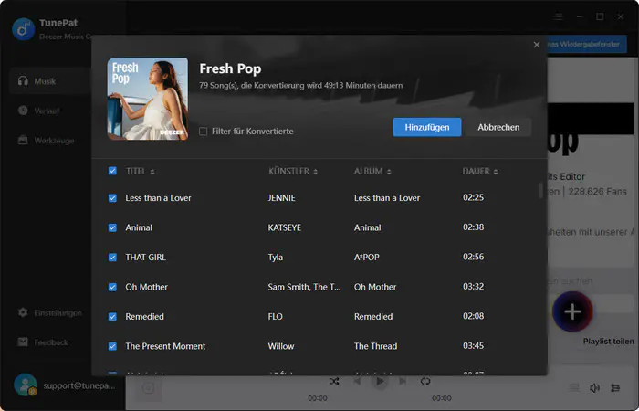Click the clock Verlauf icon
Image resolution: width=639 pixels, height=411 pixels.
pos(23,111)
